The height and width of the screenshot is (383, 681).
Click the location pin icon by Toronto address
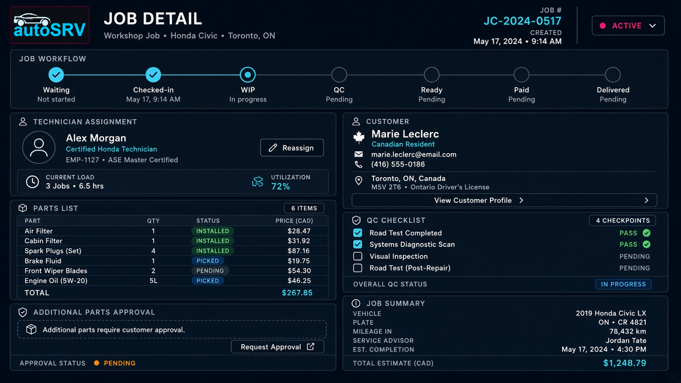359,181
